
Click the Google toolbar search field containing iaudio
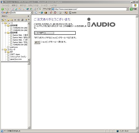coord(21,13)
